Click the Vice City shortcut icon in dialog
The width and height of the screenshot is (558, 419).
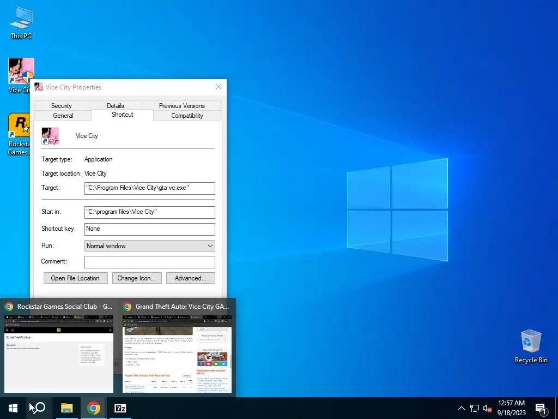tap(50, 136)
